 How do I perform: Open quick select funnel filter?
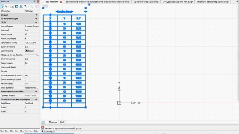click(x=25, y=6)
